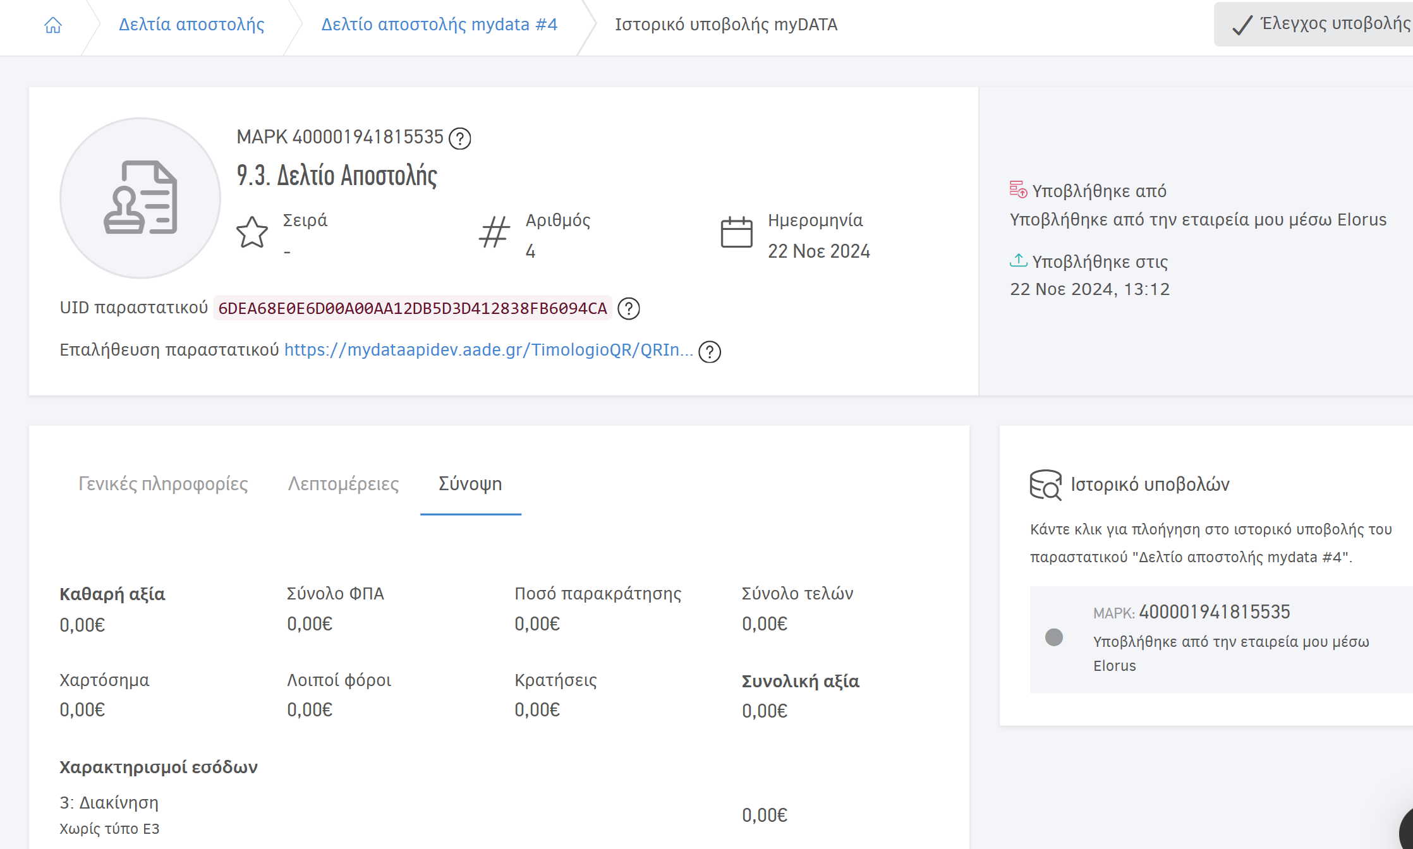The height and width of the screenshot is (849, 1413).
Task: Click the Καθαρή αξία label
Action: coord(112,594)
